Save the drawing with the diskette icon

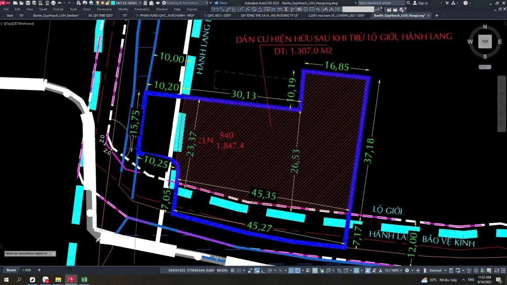click(x=28, y=3)
